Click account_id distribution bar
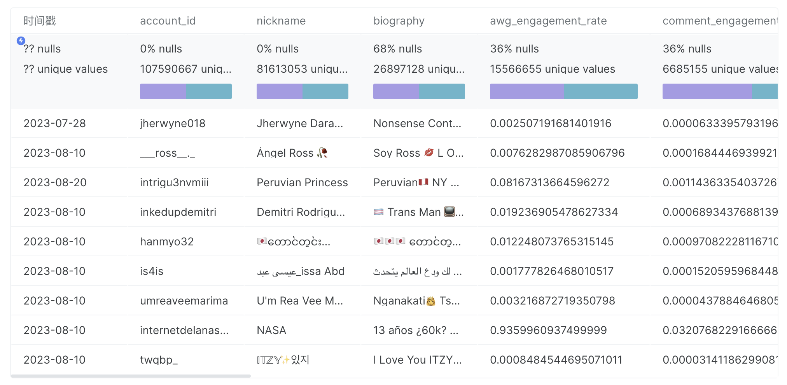Screen dimensions: 787x385 pyautogui.click(x=186, y=91)
